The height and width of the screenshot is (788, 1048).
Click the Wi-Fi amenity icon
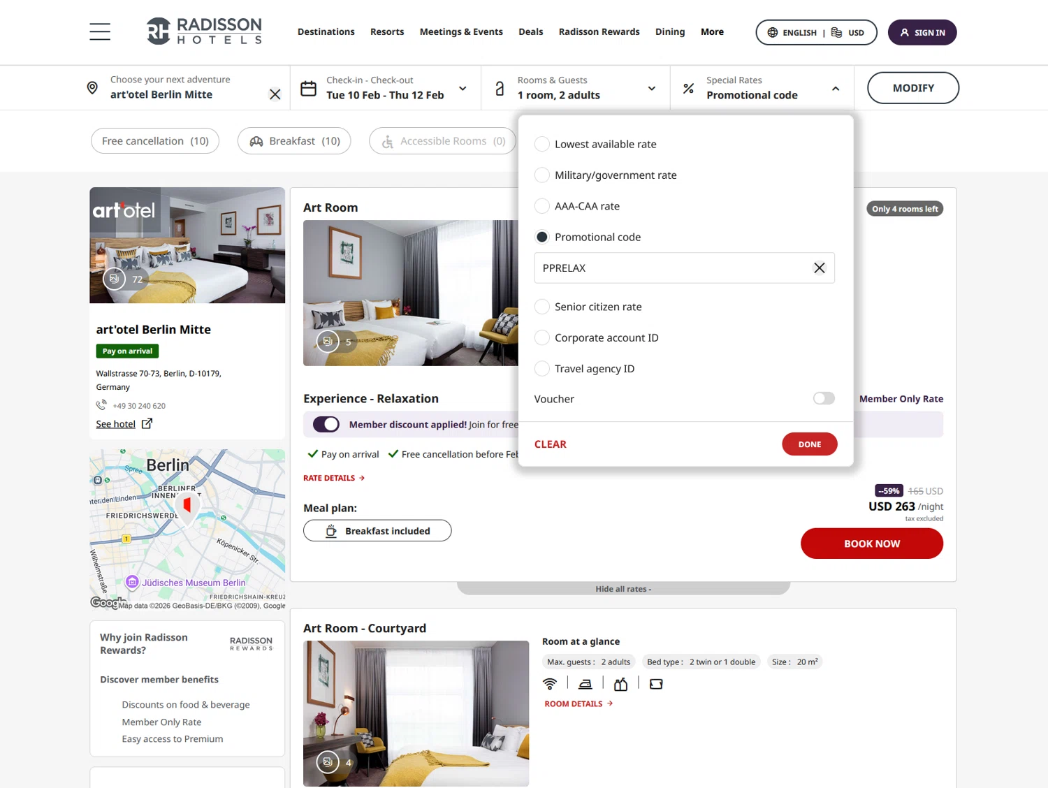(x=550, y=684)
